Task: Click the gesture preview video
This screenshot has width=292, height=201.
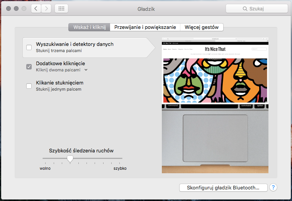Action: [215, 105]
